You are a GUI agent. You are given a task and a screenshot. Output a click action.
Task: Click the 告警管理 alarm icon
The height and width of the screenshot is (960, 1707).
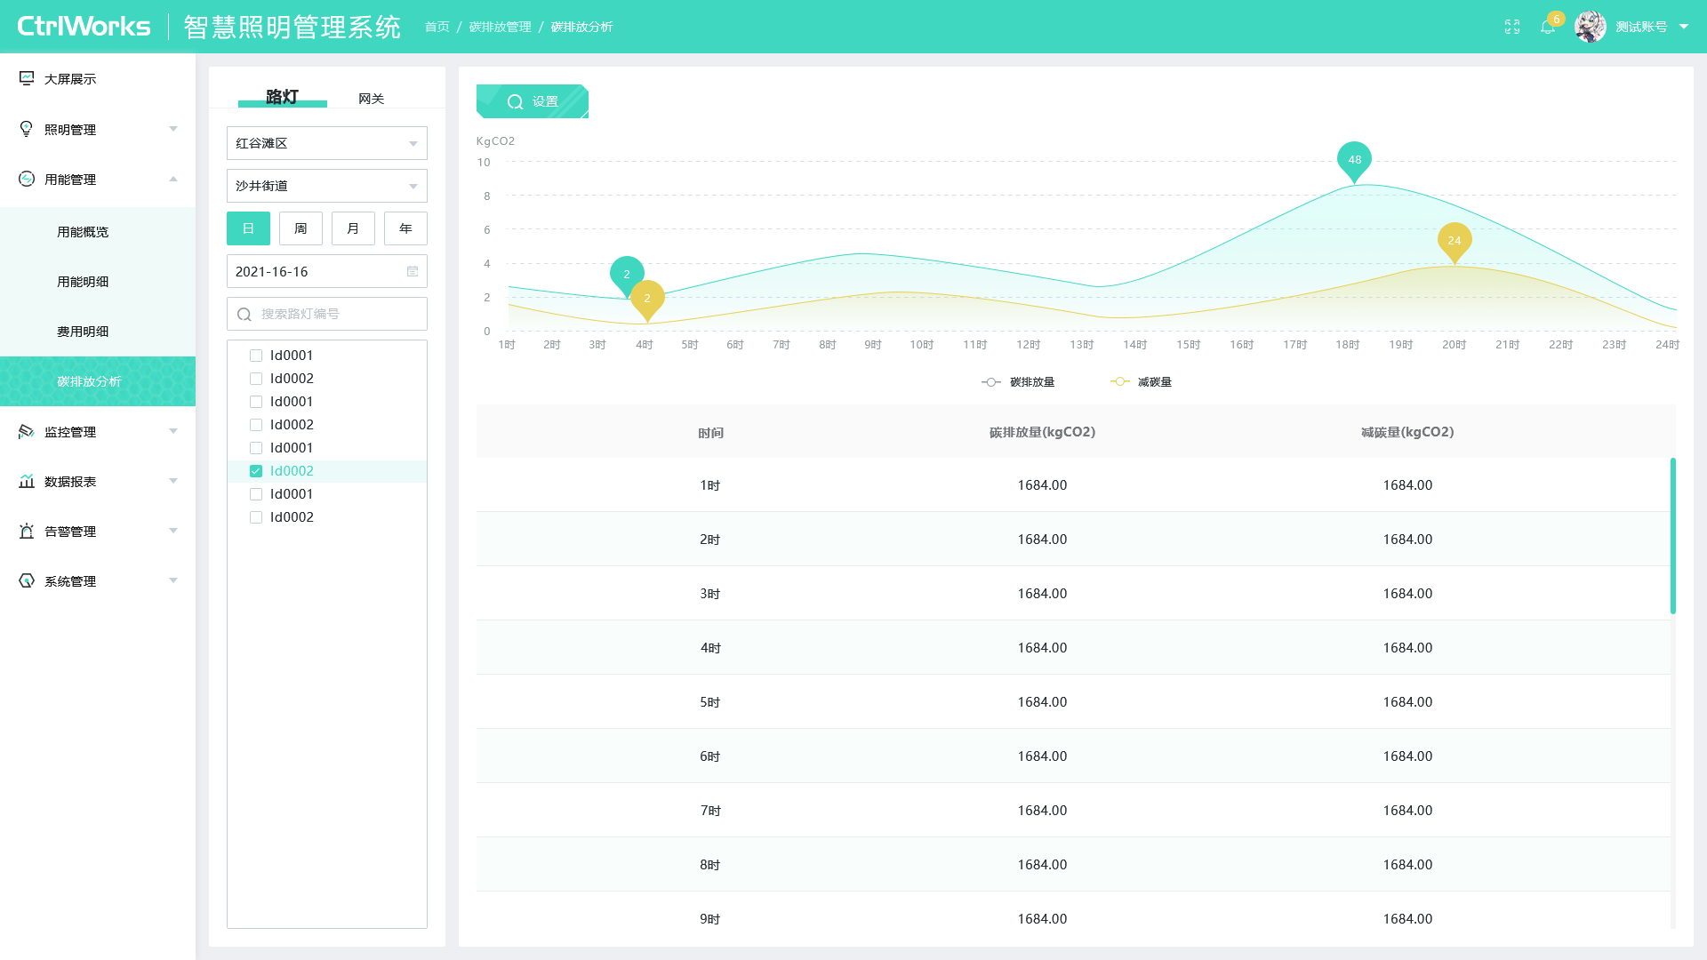click(27, 531)
